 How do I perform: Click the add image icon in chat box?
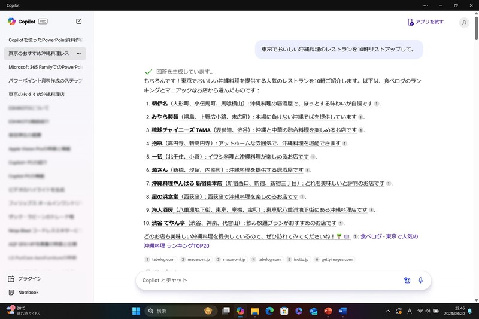(407, 280)
